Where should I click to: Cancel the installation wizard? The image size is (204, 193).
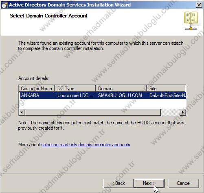[184, 183]
